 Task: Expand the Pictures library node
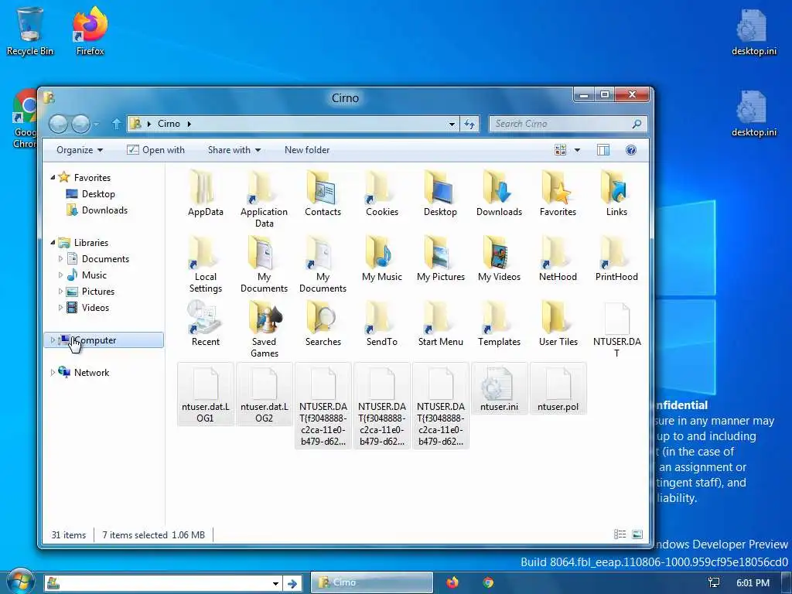point(60,291)
